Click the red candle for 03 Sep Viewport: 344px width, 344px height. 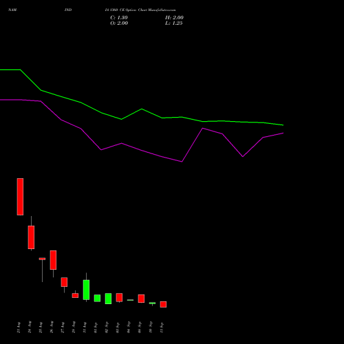[119, 297]
